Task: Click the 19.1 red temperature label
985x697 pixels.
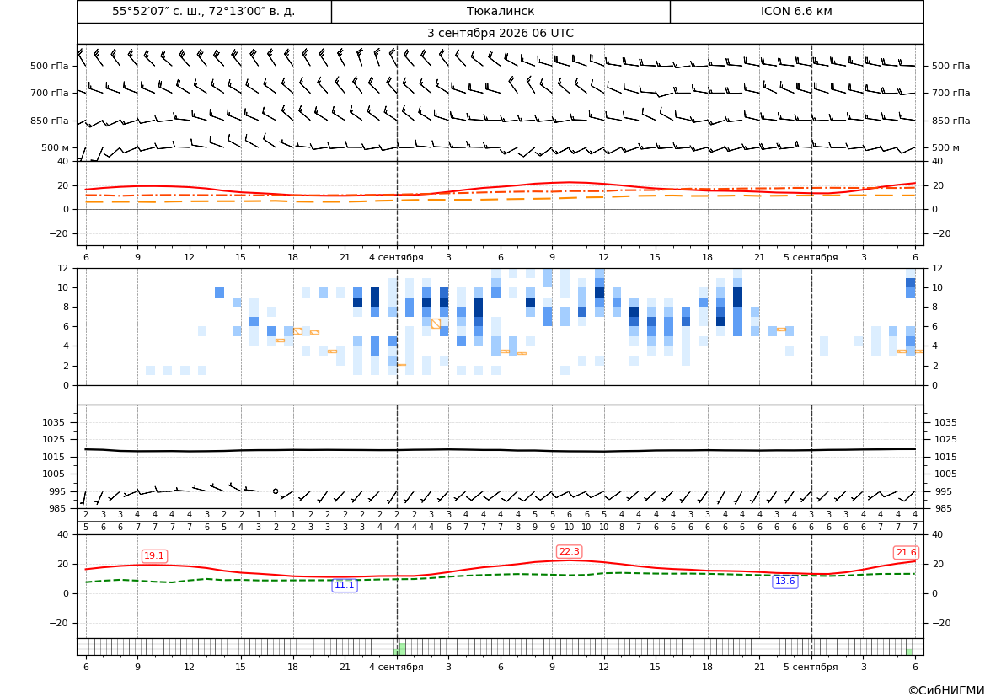Action: (x=154, y=555)
